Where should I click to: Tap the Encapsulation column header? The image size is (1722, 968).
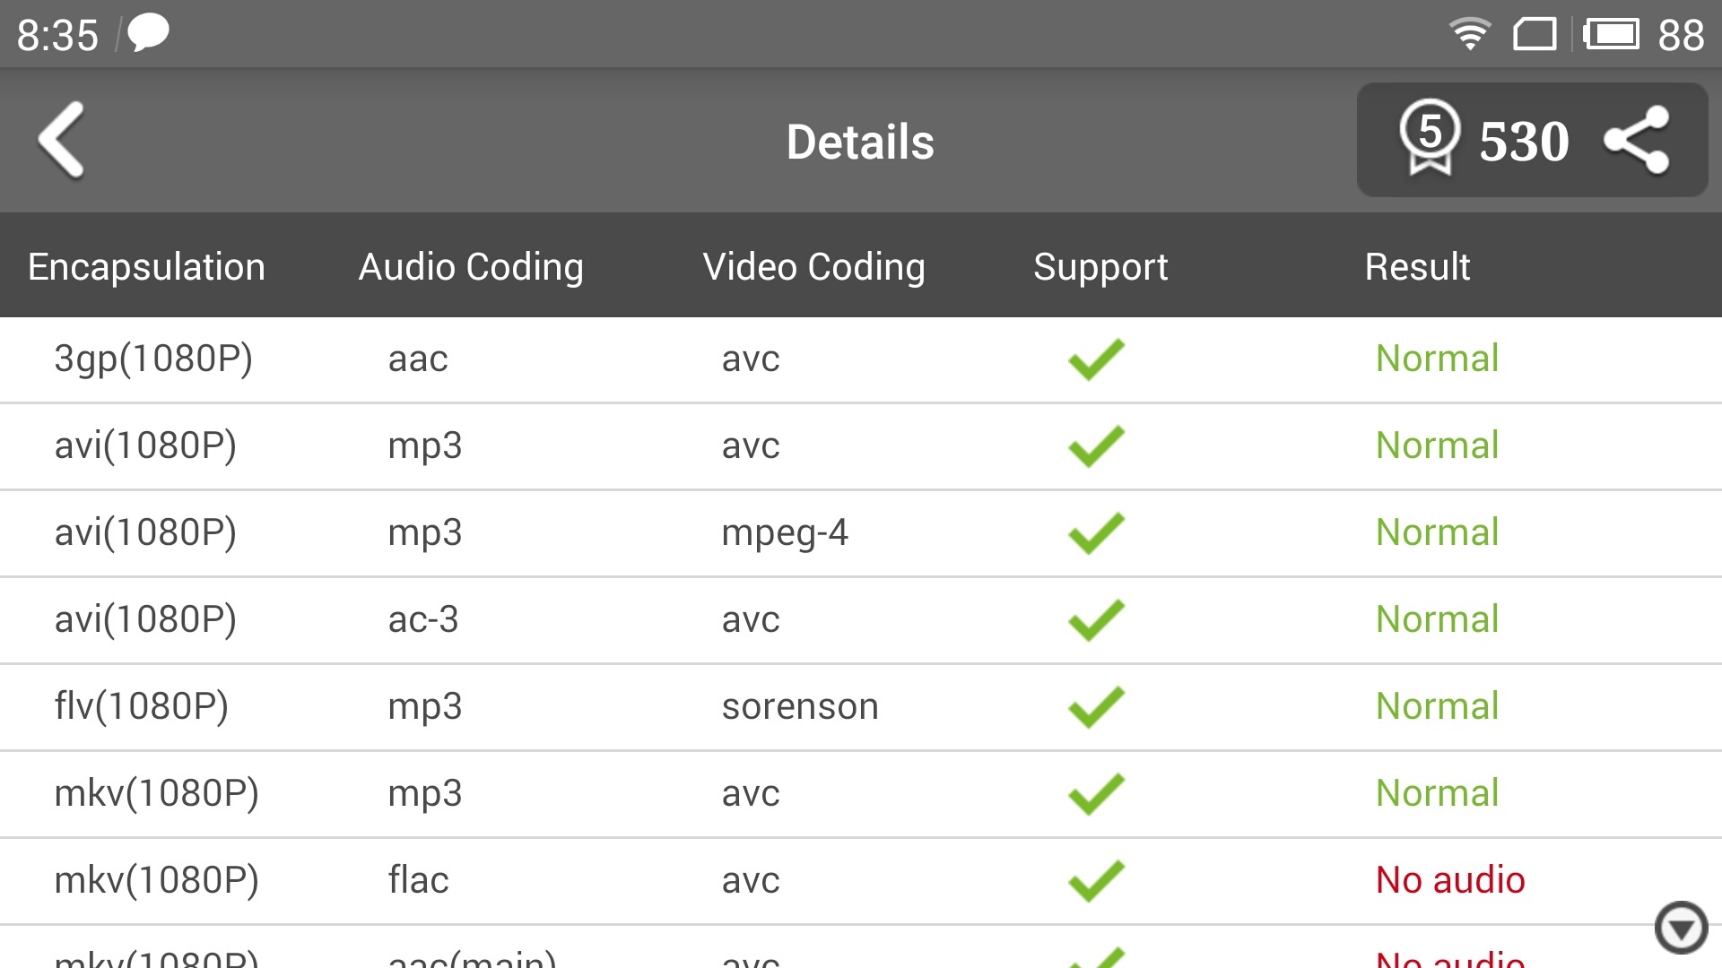tap(146, 266)
